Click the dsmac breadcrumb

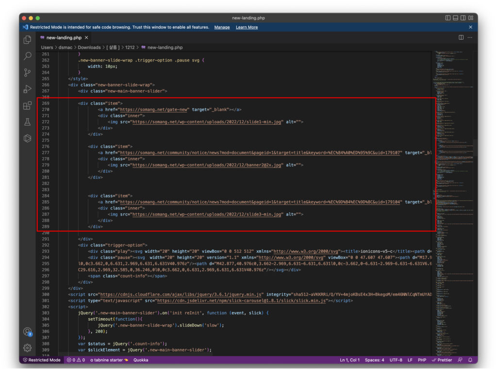66,48
